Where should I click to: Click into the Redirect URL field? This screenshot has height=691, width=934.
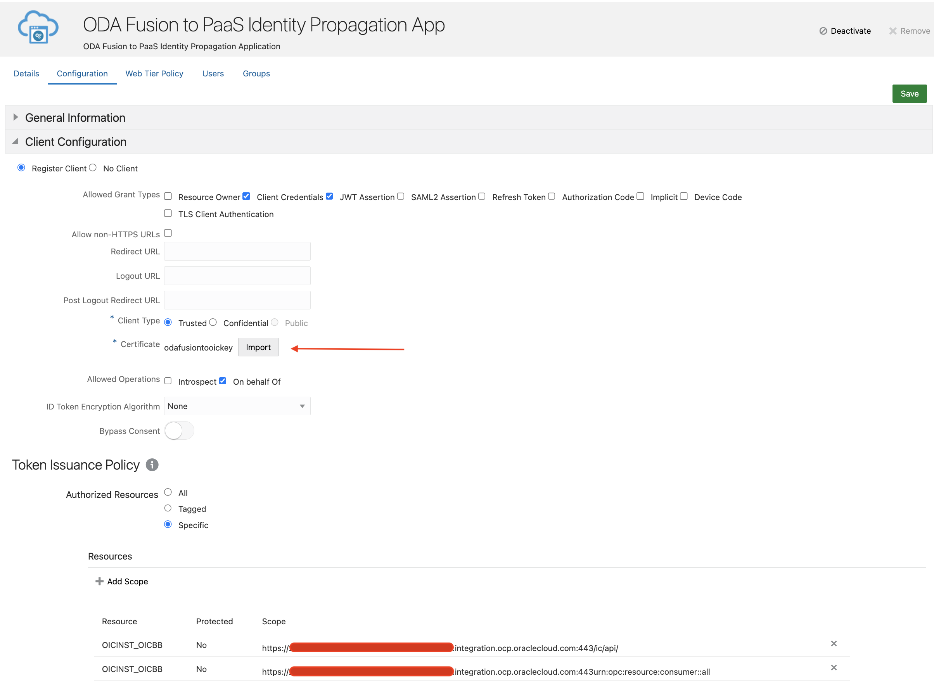237,251
